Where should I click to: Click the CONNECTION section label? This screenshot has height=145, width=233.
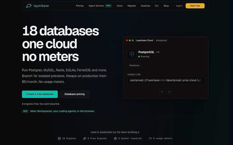click(134, 75)
